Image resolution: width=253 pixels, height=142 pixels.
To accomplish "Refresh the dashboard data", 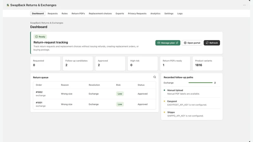I will 212,43.
